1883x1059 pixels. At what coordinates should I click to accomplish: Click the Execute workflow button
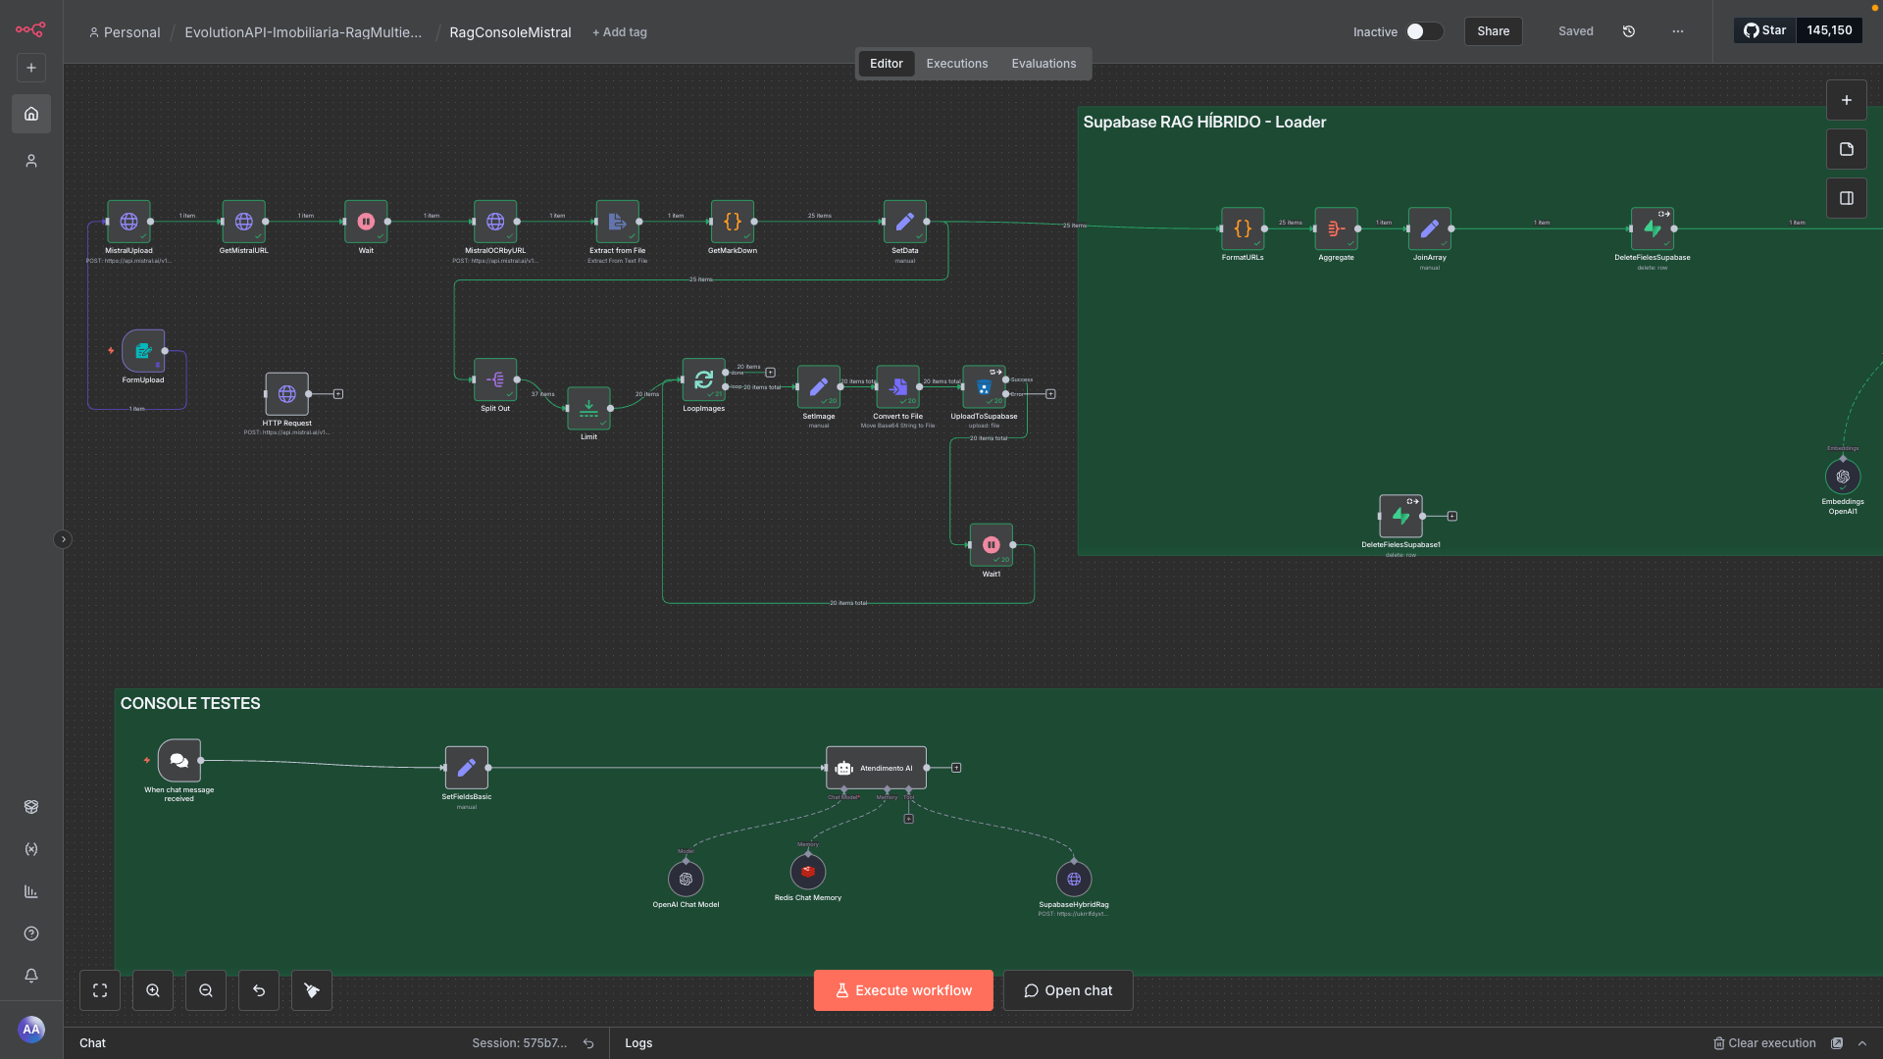(903, 990)
